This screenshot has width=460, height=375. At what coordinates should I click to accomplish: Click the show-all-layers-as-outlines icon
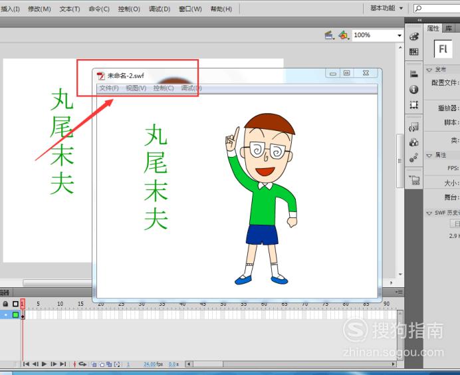point(15,304)
